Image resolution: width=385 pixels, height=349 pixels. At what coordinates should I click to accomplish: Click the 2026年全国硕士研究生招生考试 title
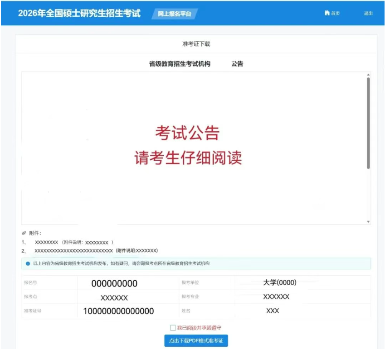click(x=79, y=13)
